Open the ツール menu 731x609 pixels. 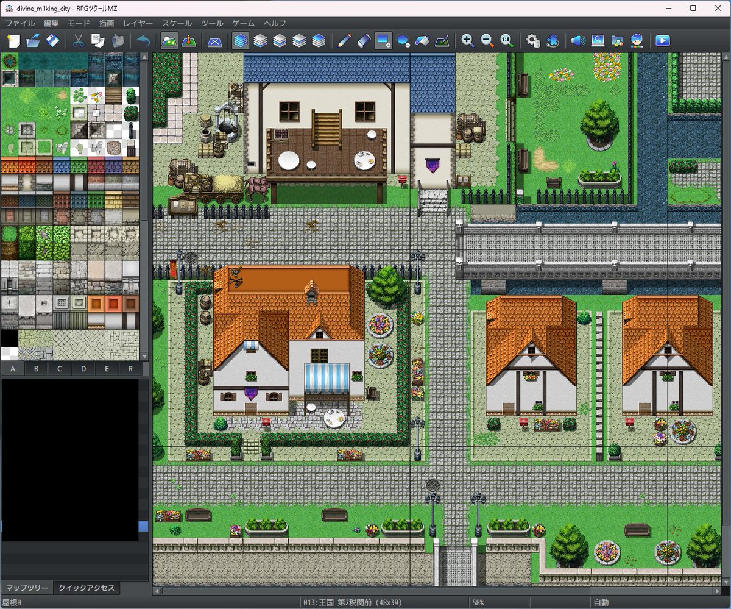point(213,23)
